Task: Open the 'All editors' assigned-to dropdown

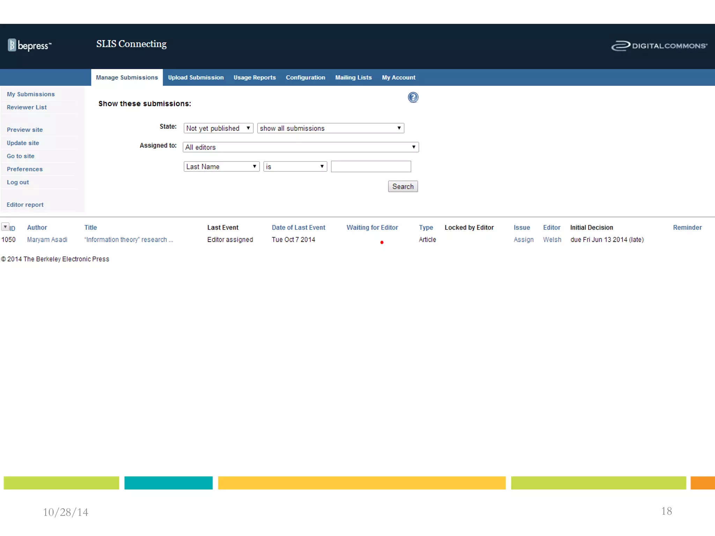Action: 300,147
